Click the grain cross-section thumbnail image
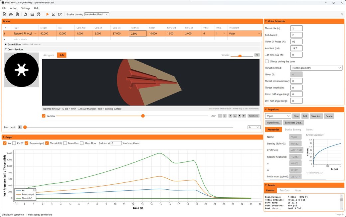This screenshot has width=346, height=217. [x=21, y=70]
